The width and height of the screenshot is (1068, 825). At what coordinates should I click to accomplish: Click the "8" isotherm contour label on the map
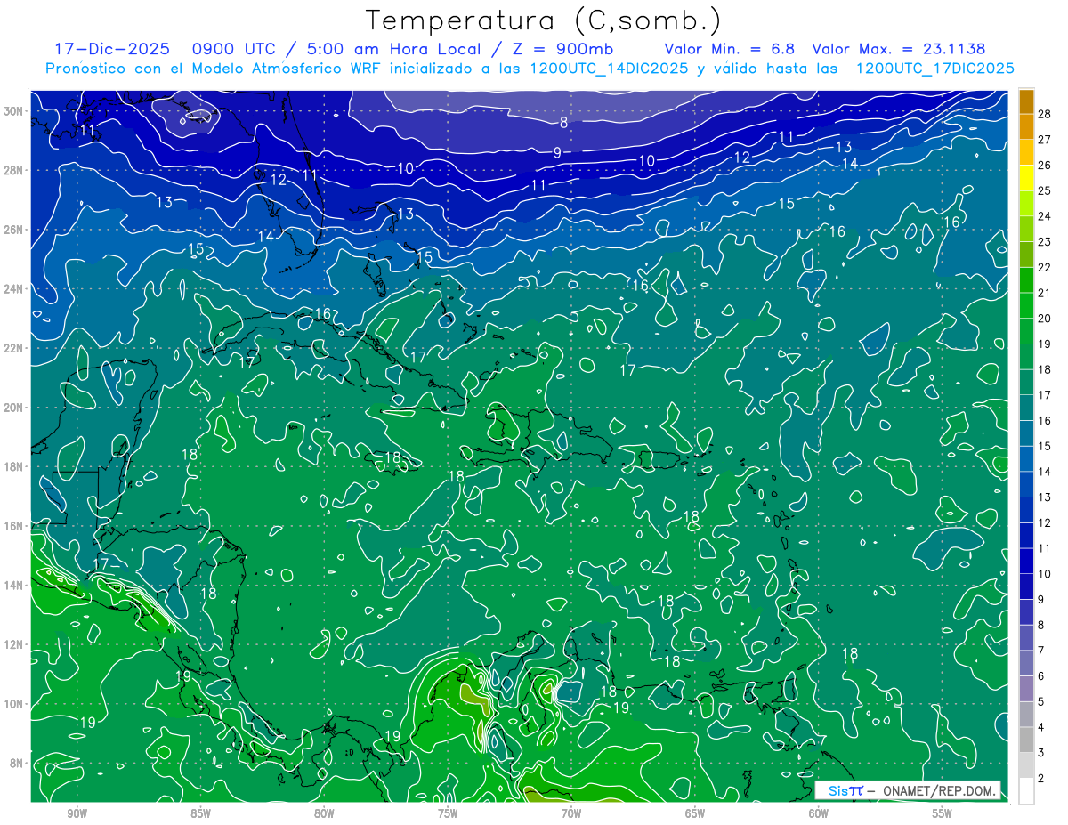point(564,123)
